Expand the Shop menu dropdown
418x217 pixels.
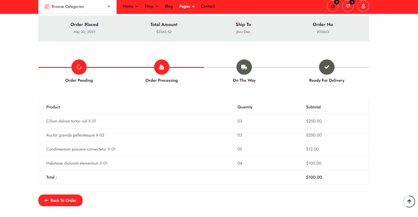[151, 6]
